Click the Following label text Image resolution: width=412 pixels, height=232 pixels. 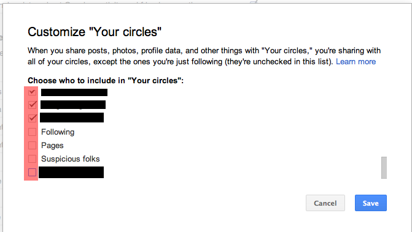58,132
